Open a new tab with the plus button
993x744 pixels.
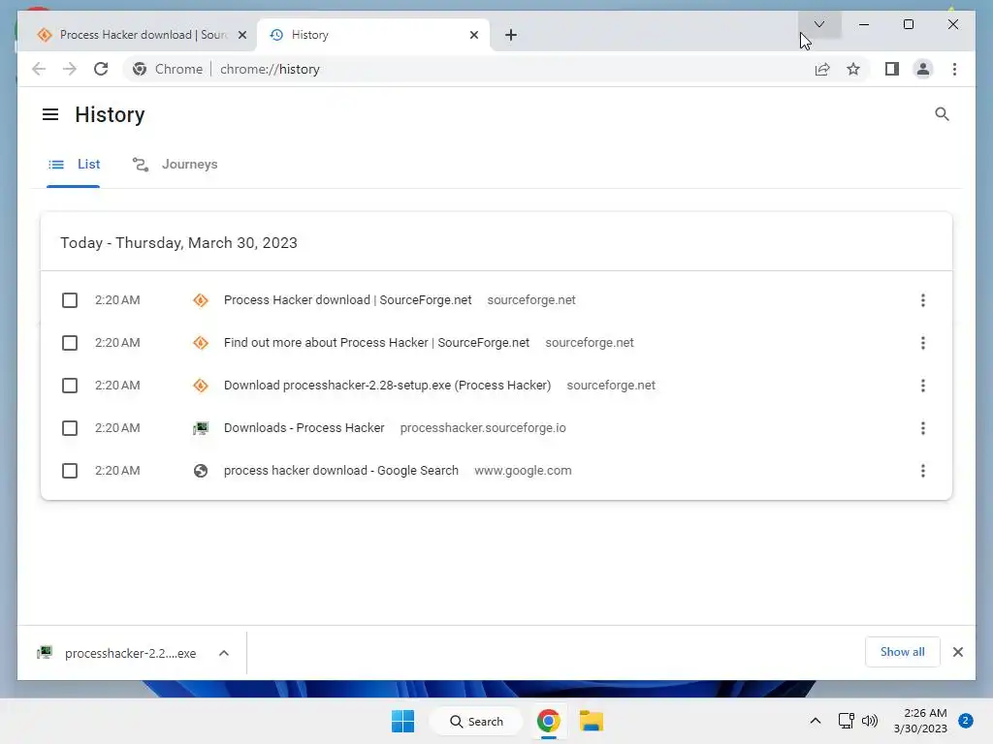point(511,35)
